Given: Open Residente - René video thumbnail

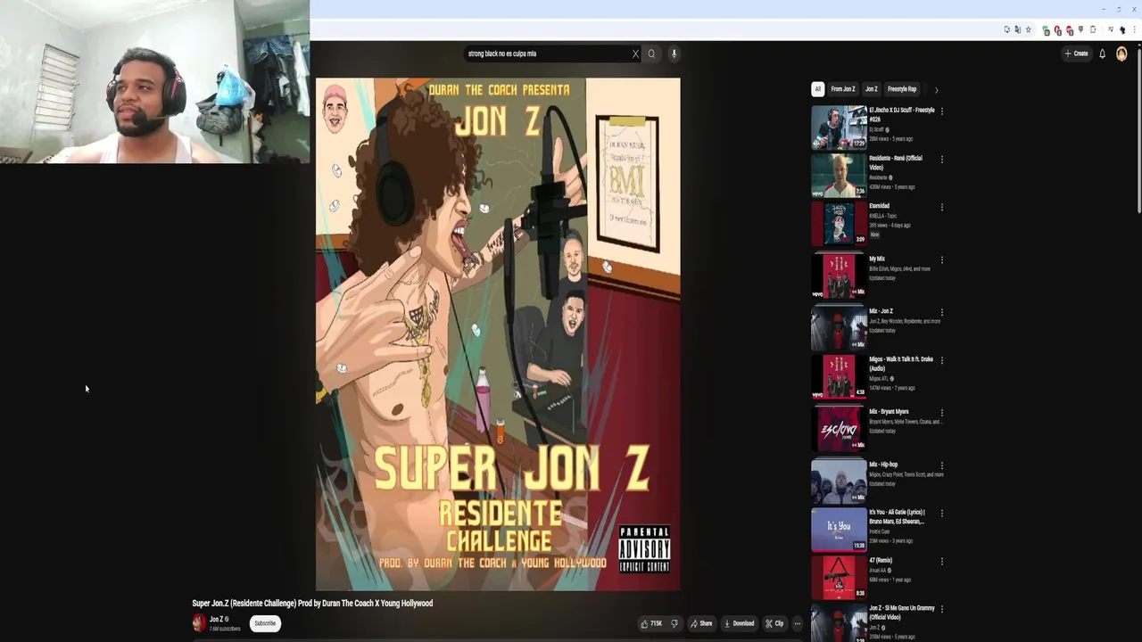Looking at the screenshot, I should [x=839, y=175].
